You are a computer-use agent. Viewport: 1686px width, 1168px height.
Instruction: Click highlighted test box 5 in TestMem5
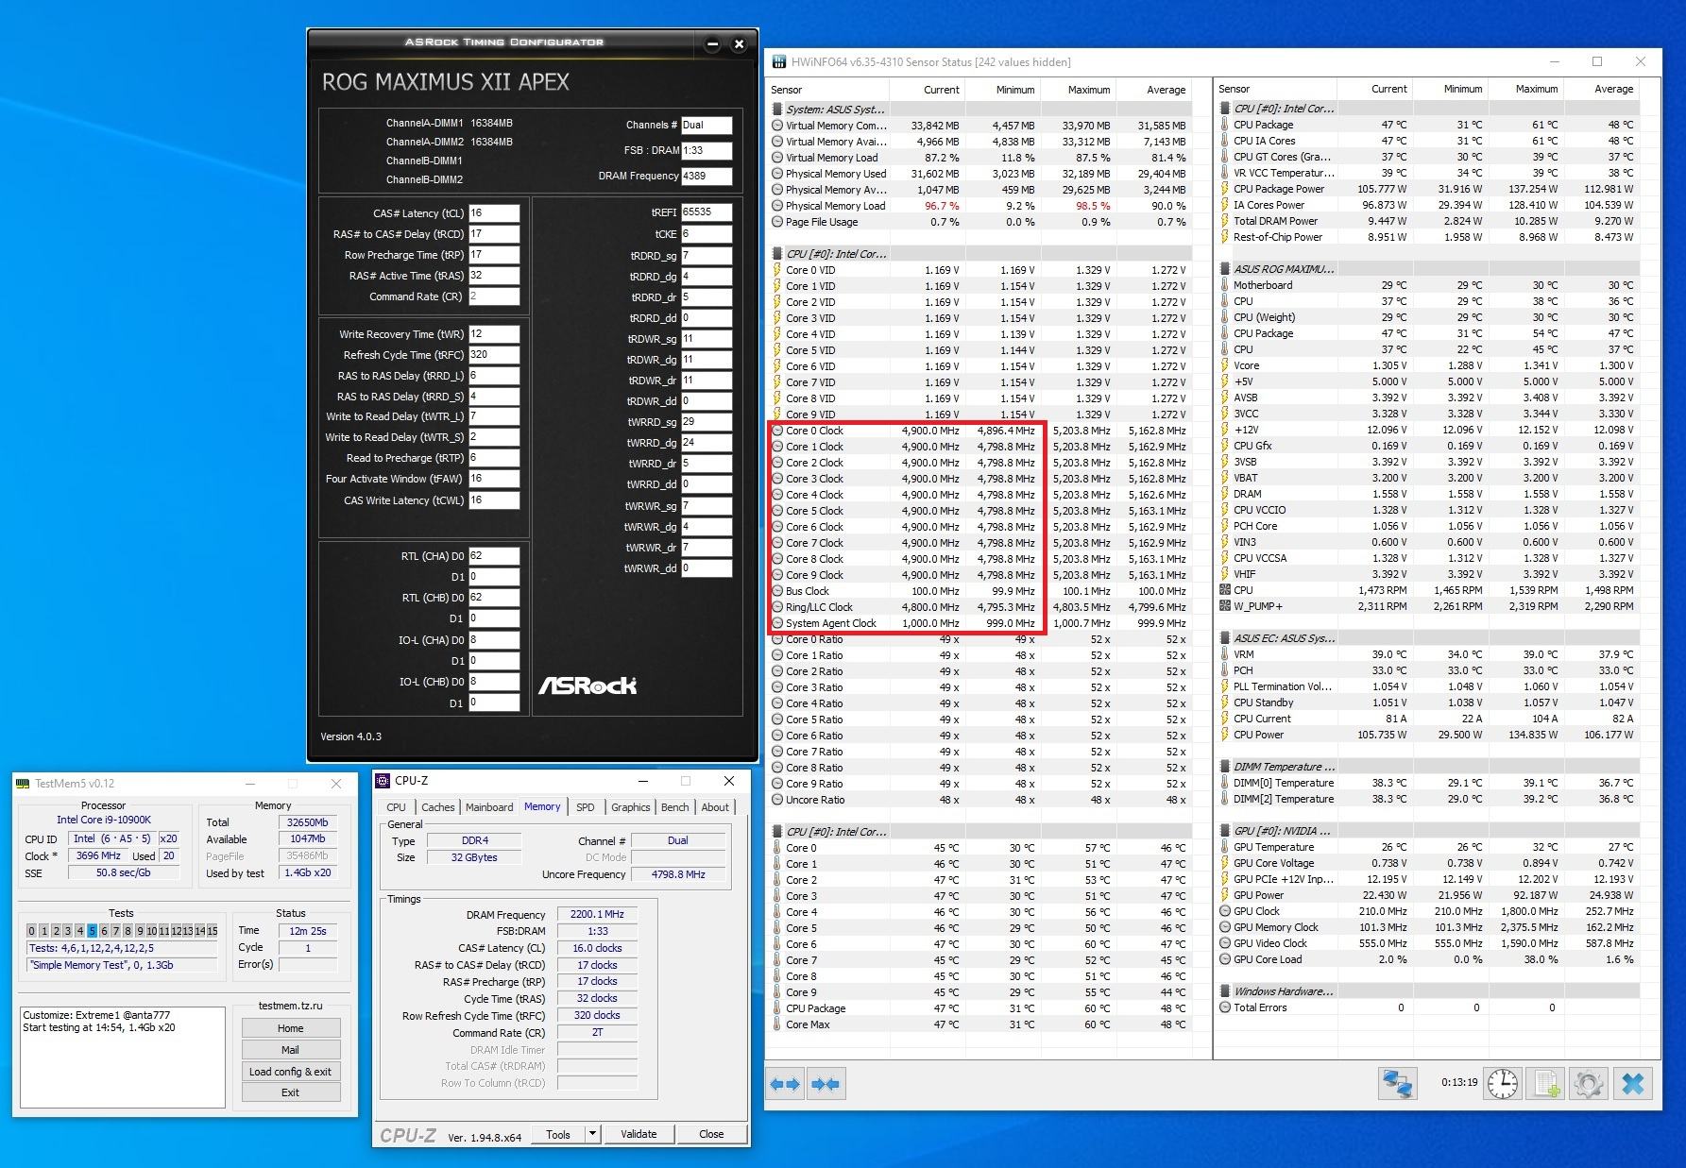(93, 931)
